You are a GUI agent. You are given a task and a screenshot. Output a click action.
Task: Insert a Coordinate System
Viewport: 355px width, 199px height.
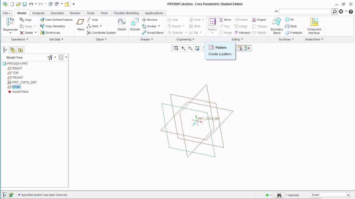pyautogui.click(x=101, y=33)
